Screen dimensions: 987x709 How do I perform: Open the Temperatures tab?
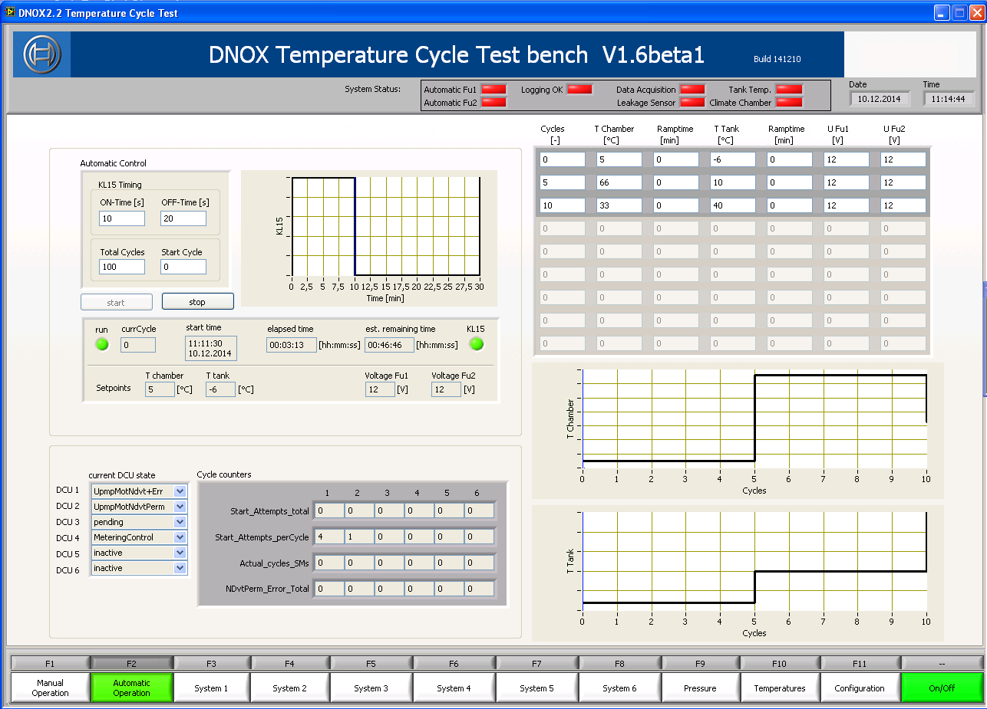[x=779, y=688]
